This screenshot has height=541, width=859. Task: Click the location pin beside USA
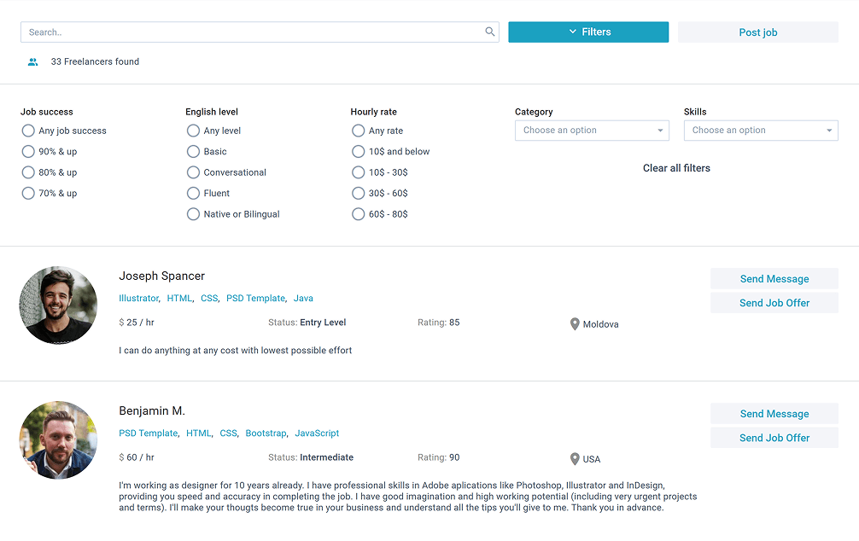coord(575,459)
